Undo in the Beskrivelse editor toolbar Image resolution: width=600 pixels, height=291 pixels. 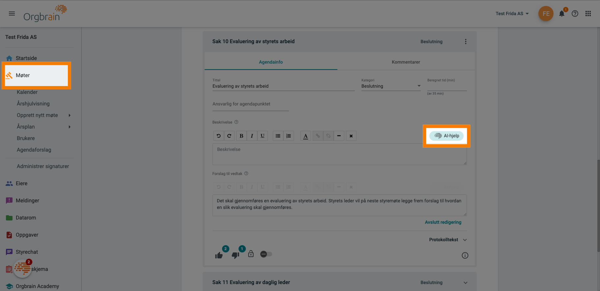tap(218, 136)
